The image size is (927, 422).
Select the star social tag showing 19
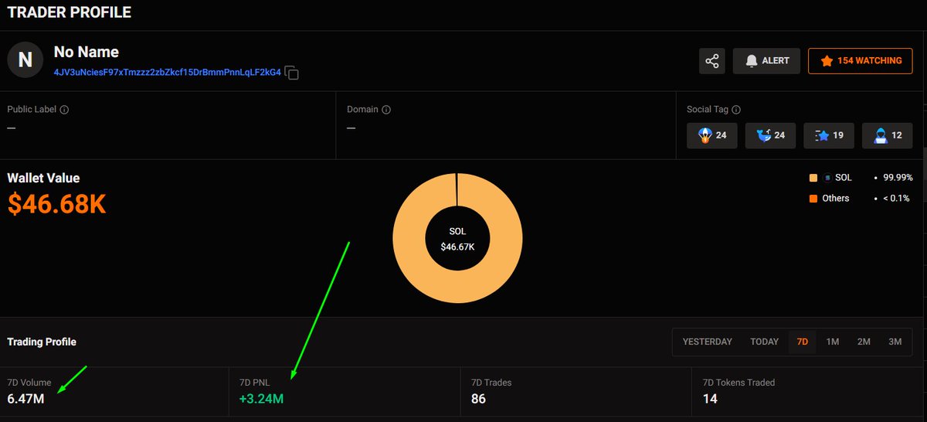pos(830,135)
